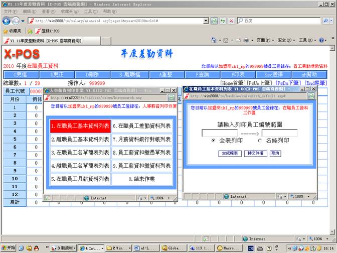Click the starting employee number input field
This screenshot has width=337, height=253.
pyautogui.click(x=220, y=133)
